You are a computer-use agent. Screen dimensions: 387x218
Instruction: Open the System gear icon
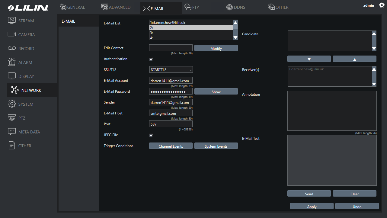tap(12, 104)
